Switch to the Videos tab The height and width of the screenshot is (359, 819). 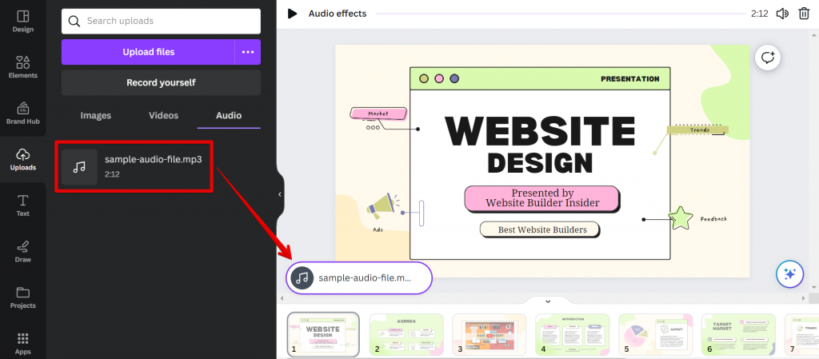pyautogui.click(x=163, y=115)
